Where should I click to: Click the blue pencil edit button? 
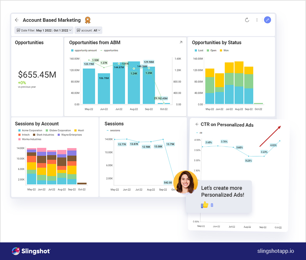click(x=267, y=20)
